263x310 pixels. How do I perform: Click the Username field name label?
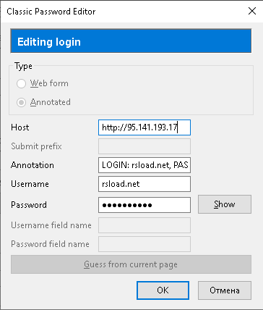coord(51,225)
